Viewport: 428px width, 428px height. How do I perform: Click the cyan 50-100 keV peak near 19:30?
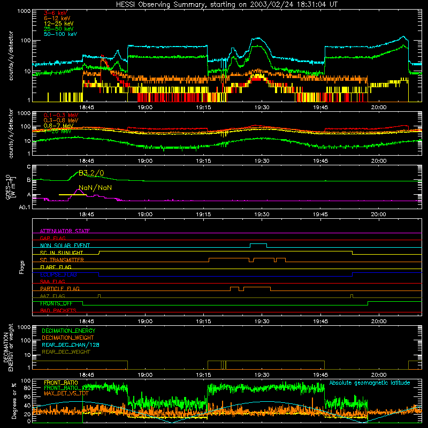click(x=257, y=39)
